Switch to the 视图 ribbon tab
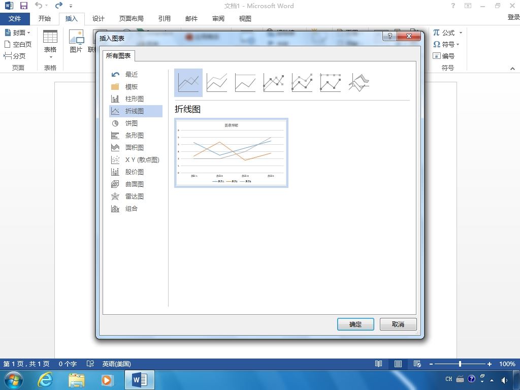 coord(245,19)
